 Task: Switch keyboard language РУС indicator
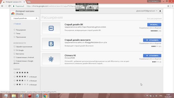tap(161, 96)
